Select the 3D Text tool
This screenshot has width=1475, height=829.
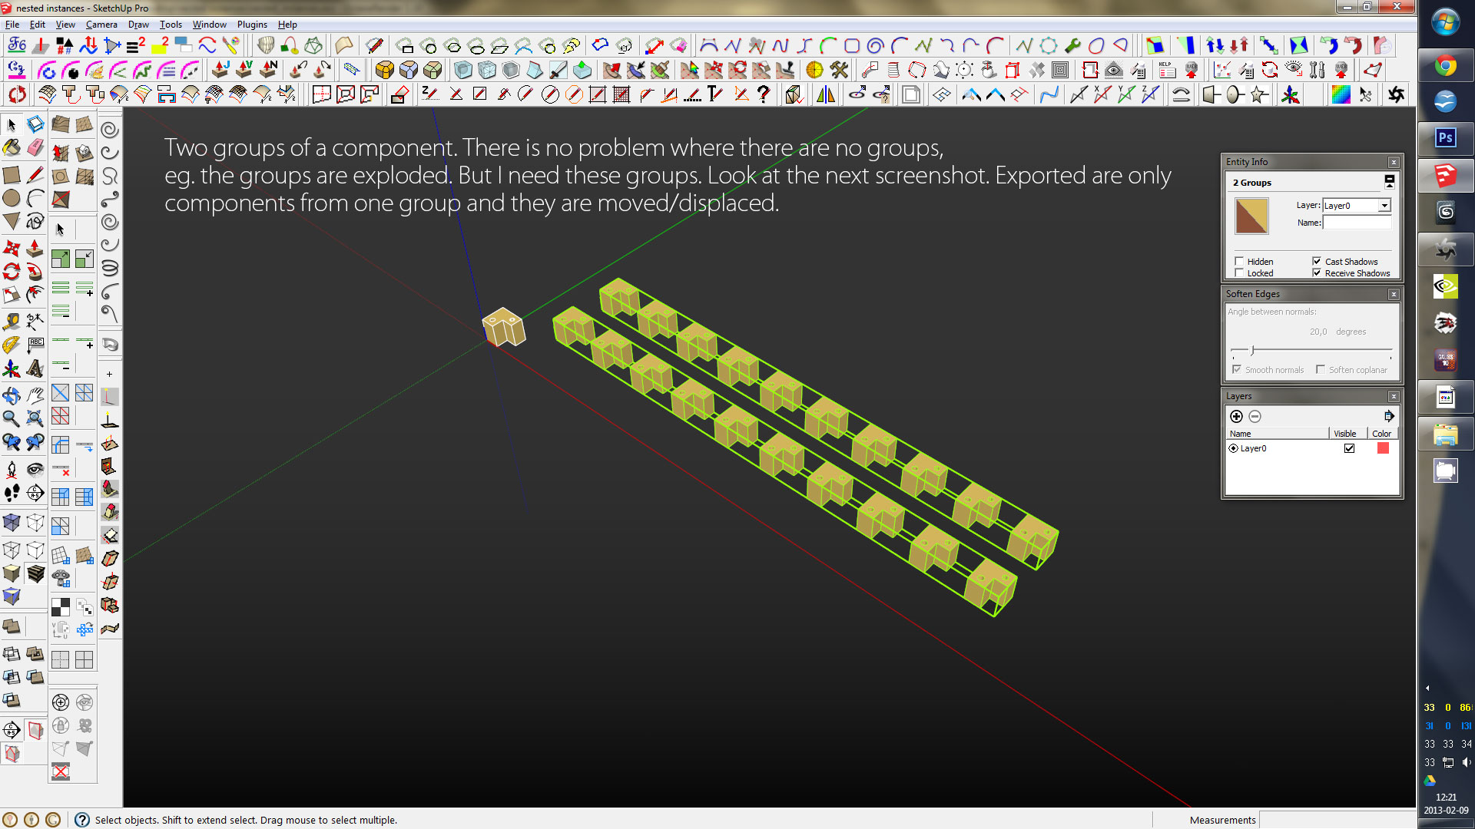click(x=35, y=369)
